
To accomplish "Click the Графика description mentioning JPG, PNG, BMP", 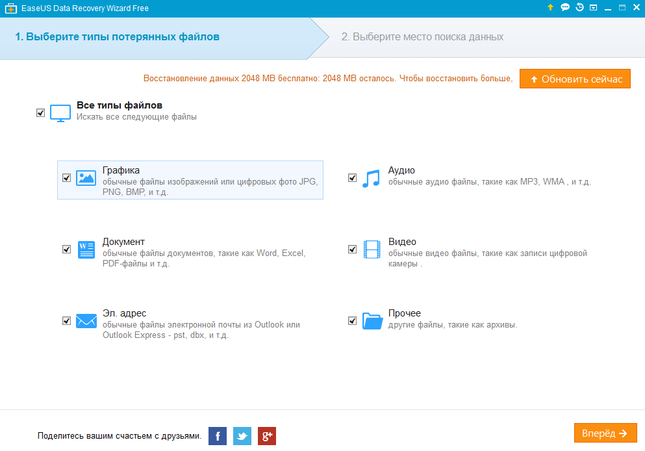I will 210,187.
